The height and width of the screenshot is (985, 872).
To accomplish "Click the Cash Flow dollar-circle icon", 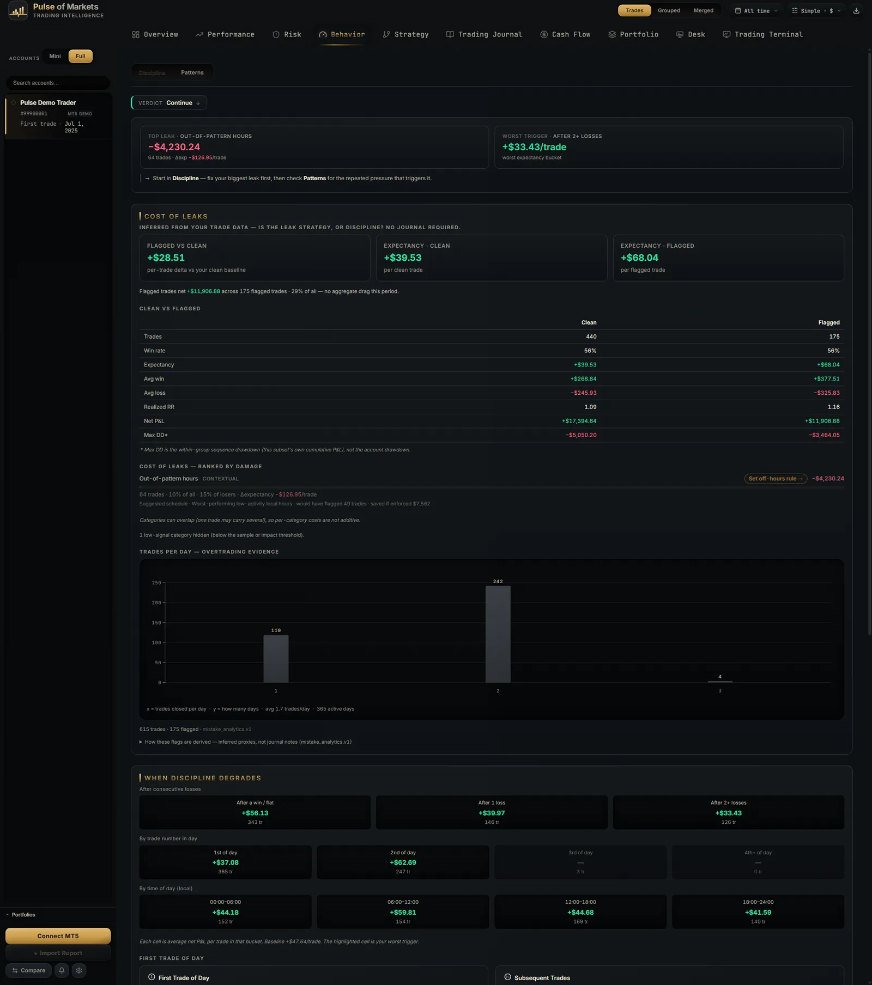I will coord(544,34).
